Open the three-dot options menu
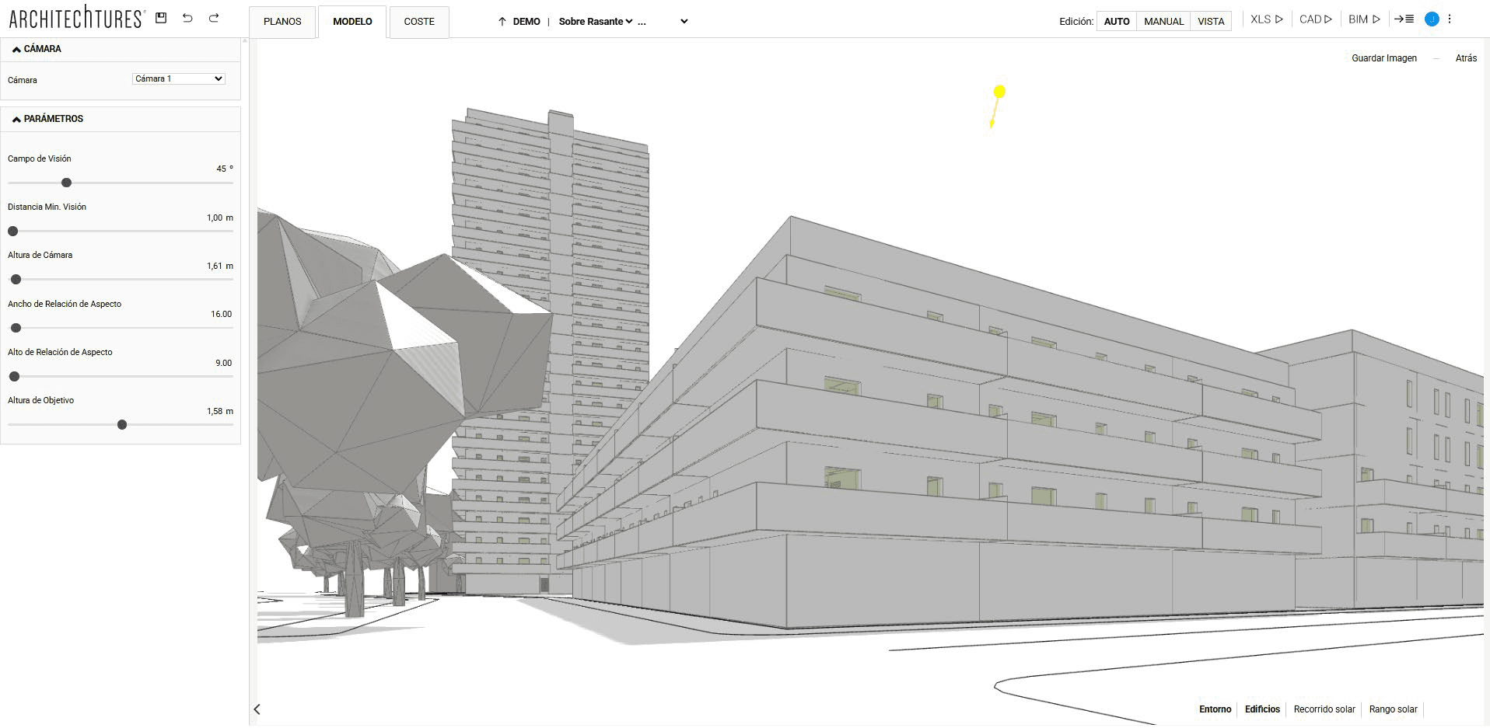This screenshot has height=728, width=1490. pos(1450,19)
